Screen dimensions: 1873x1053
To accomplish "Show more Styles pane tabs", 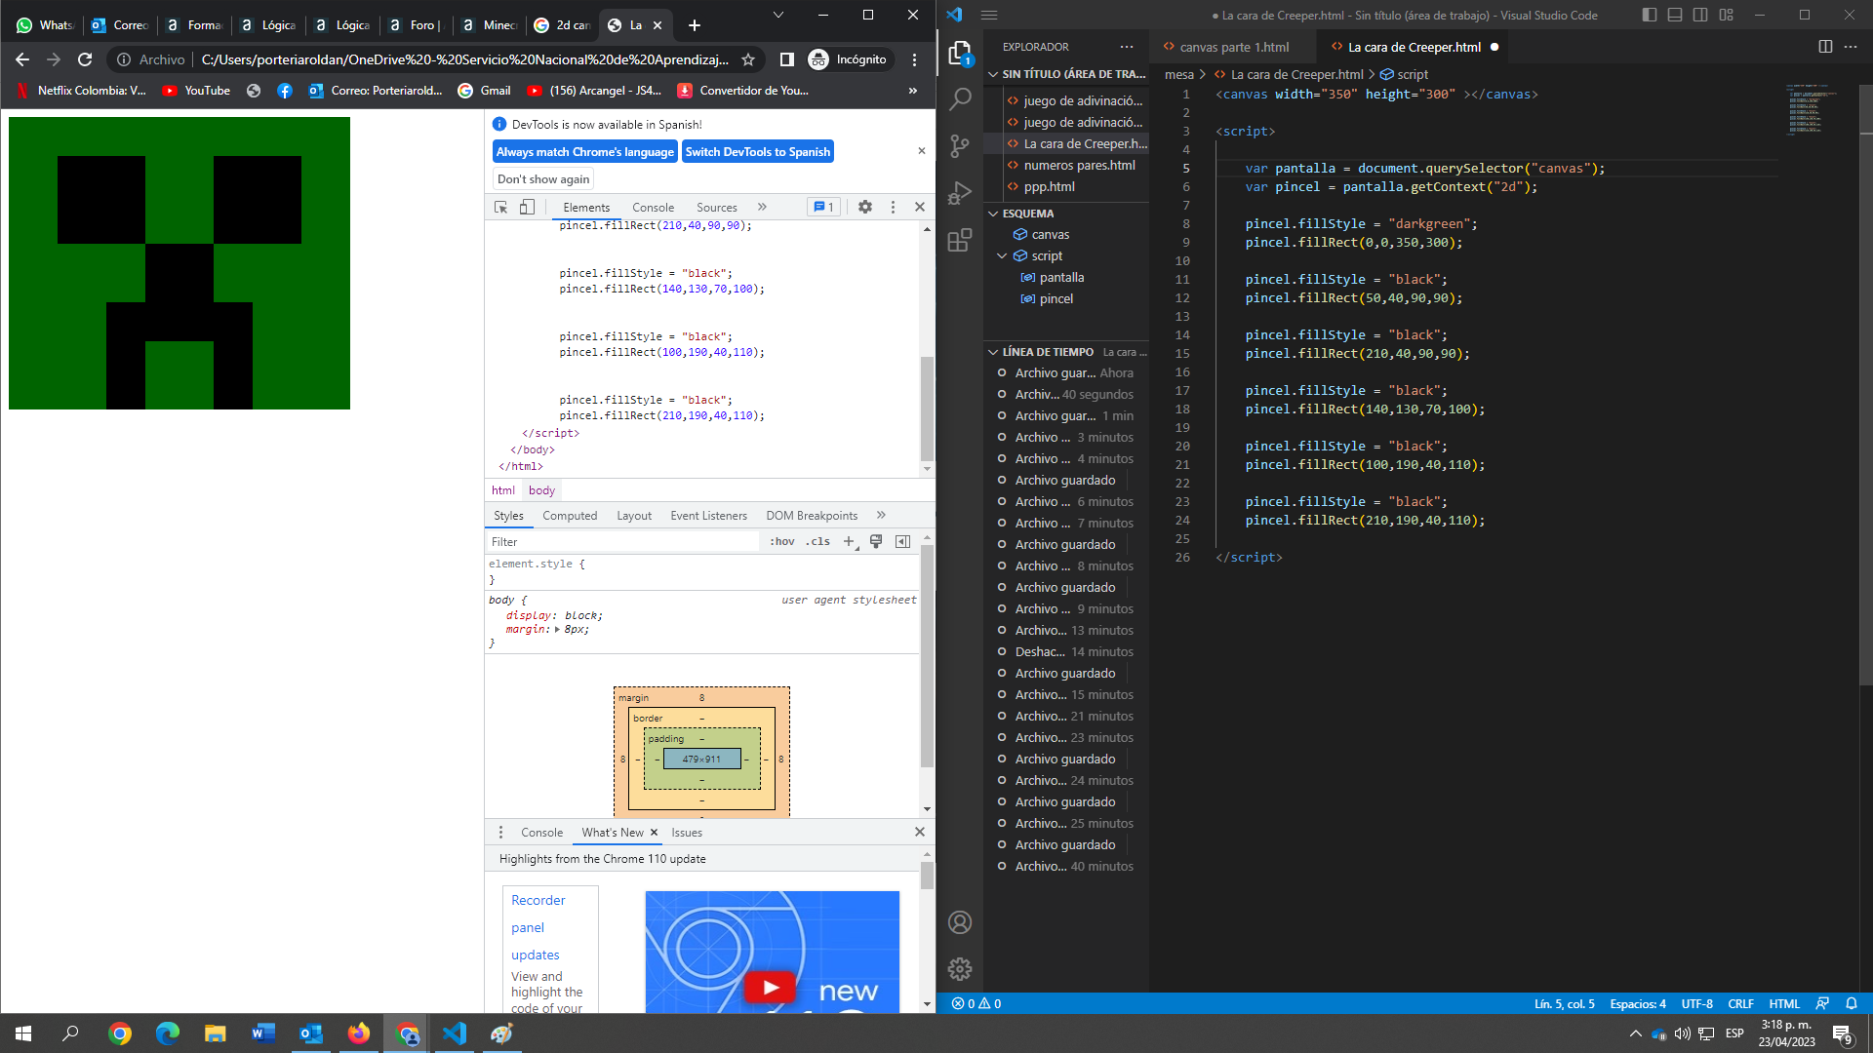I will 881,516.
